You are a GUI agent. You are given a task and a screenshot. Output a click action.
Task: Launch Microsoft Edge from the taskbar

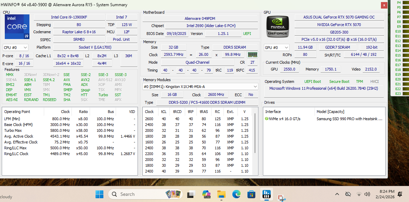[x=236, y=194]
